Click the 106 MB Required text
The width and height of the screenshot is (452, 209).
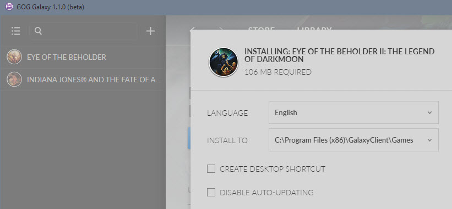click(x=278, y=72)
